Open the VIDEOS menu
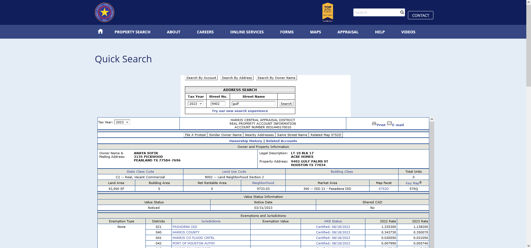The image size is (531, 248). pos(408,32)
